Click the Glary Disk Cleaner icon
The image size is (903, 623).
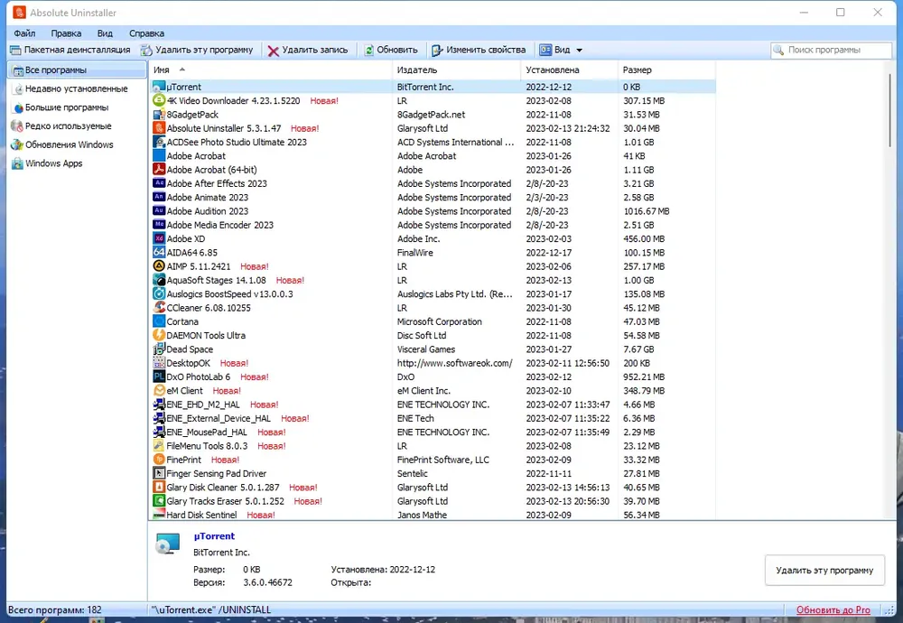(159, 488)
